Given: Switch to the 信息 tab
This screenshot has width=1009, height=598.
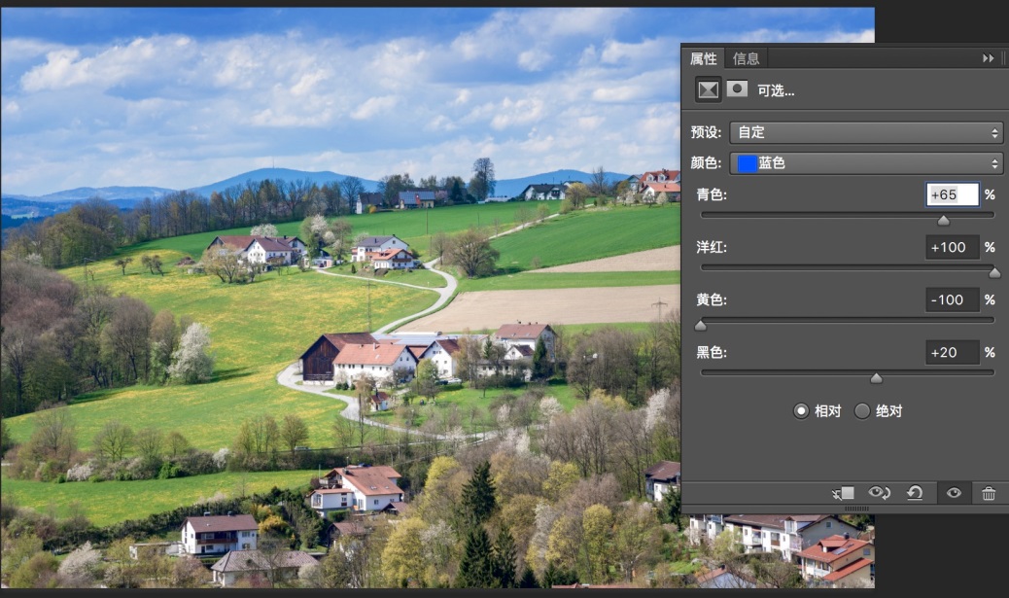Looking at the screenshot, I should click(x=747, y=58).
